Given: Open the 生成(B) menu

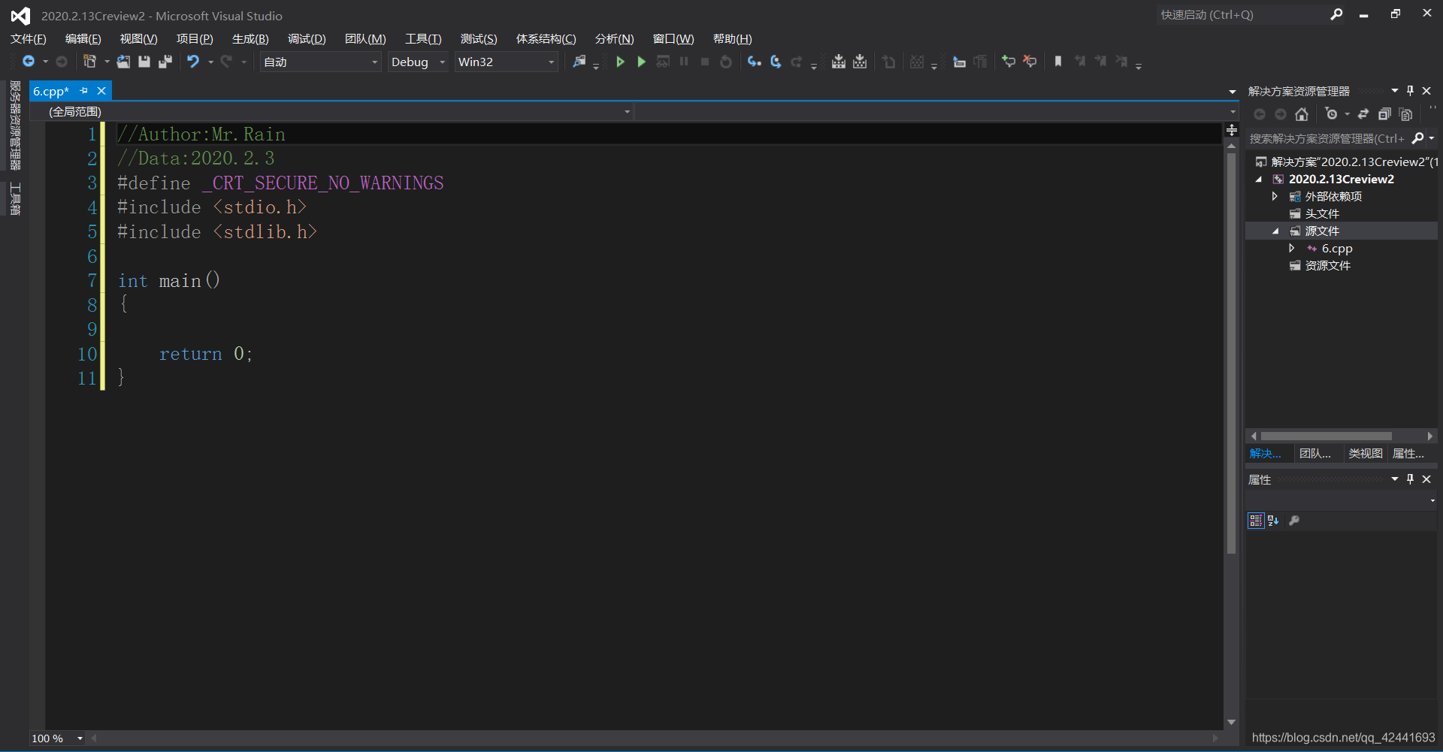Looking at the screenshot, I should click(x=250, y=39).
